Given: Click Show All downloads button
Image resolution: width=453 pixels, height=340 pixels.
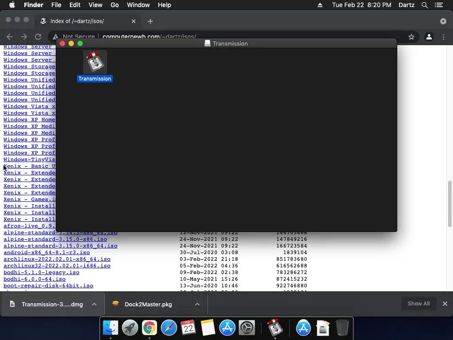Looking at the screenshot, I should click(x=418, y=304).
